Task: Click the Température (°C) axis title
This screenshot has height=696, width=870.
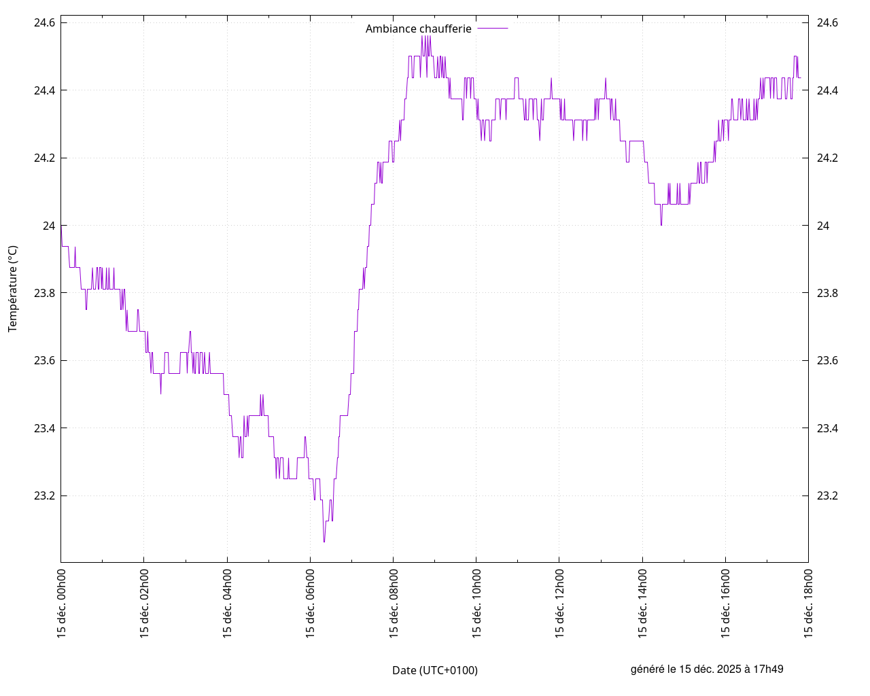Action: (13, 289)
